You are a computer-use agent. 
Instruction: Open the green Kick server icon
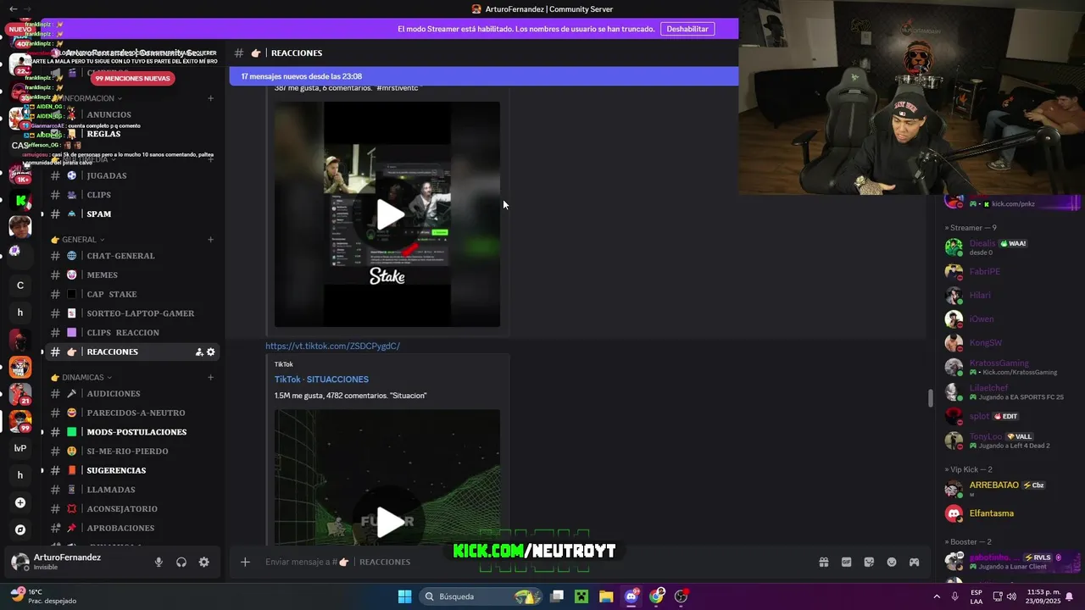20,201
